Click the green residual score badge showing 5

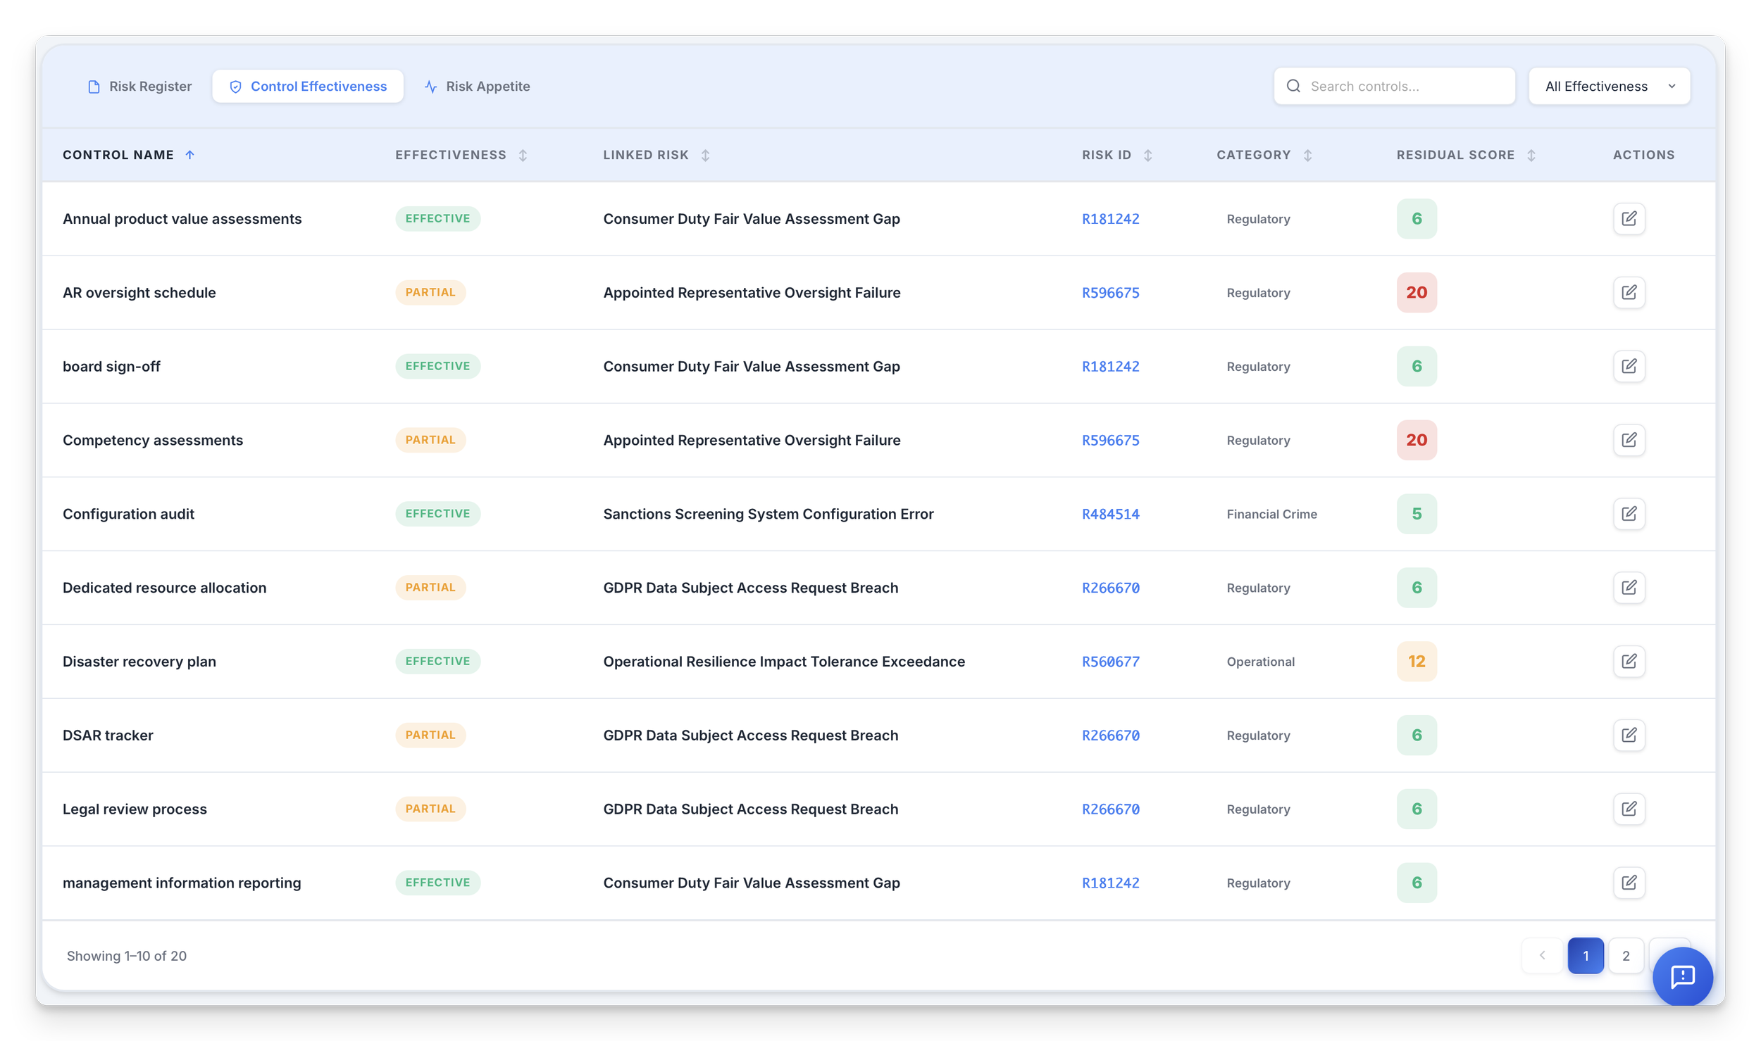[x=1417, y=513]
